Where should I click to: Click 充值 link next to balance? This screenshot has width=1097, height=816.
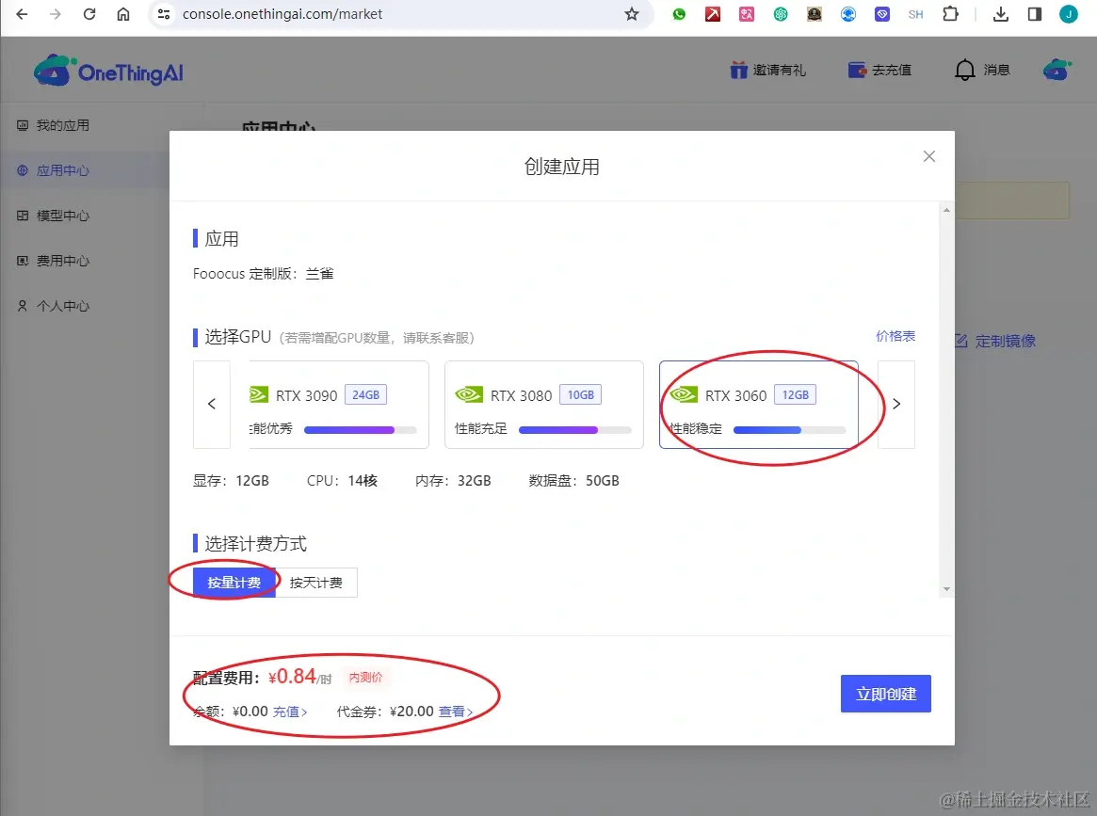click(290, 712)
